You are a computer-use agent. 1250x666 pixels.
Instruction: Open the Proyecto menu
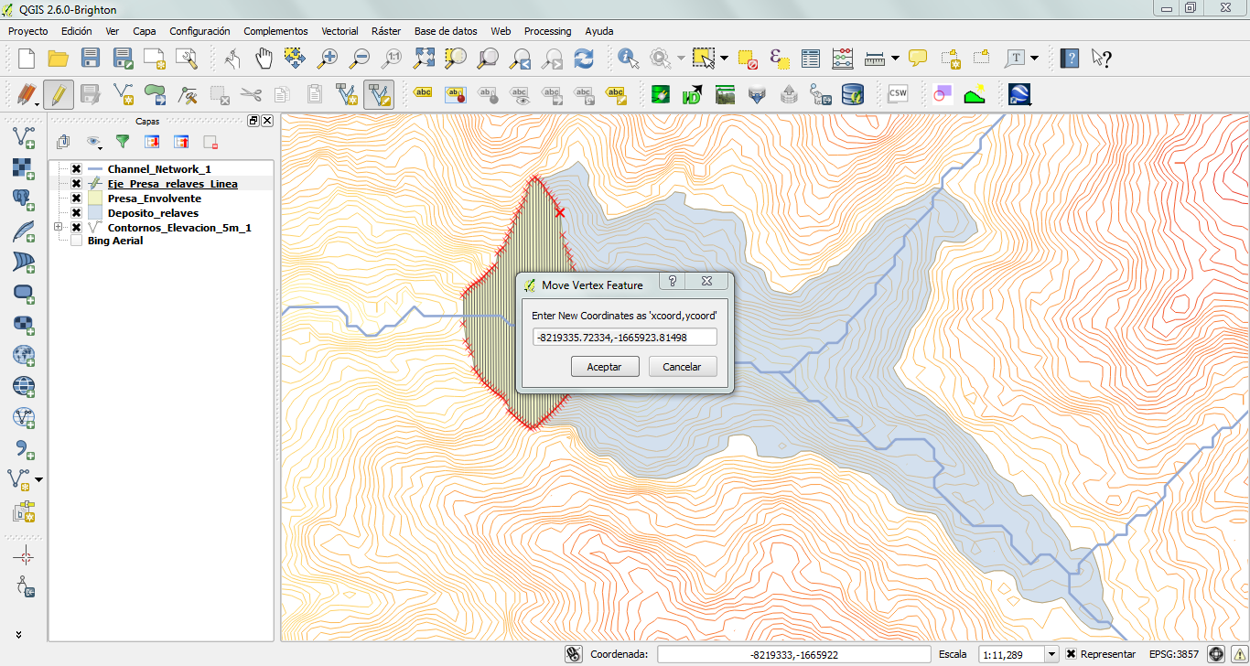click(28, 31)
